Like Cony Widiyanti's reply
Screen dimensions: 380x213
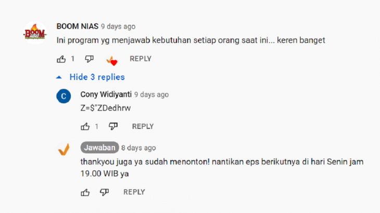coord(85,126)
